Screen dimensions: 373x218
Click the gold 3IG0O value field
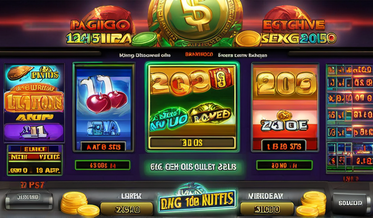267,209
